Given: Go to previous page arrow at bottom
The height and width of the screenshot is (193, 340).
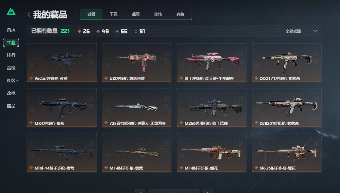Looking at the screenshot, I should click(140, 192).
